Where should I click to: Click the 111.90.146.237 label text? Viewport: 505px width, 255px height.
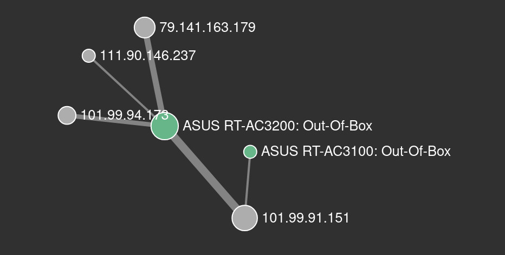click(148, 55)
